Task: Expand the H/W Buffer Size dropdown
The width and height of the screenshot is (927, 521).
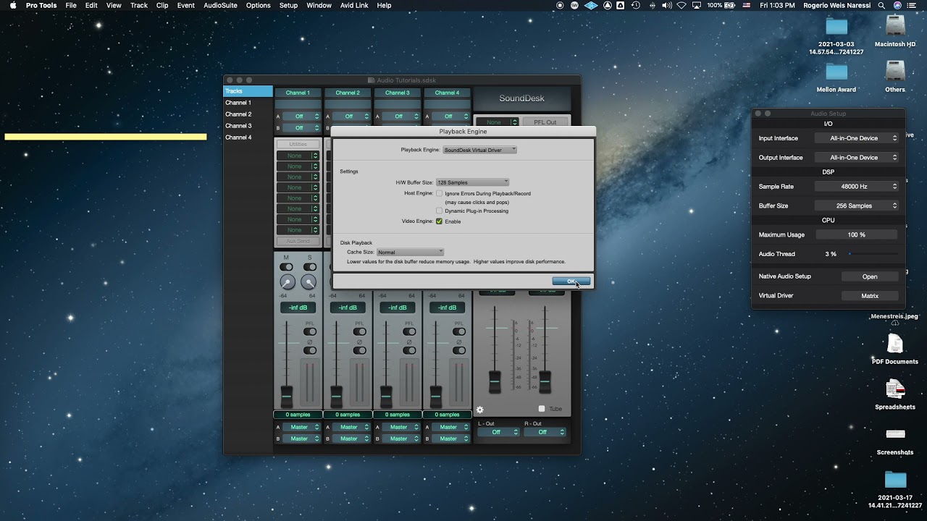Action: pyautogui.click(x=472, y=182)
